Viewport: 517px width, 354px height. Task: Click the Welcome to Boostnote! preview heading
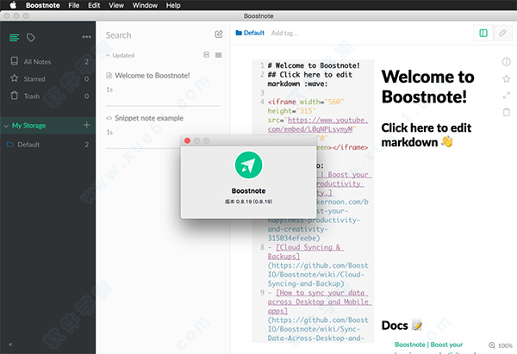(x=427, y=86)
